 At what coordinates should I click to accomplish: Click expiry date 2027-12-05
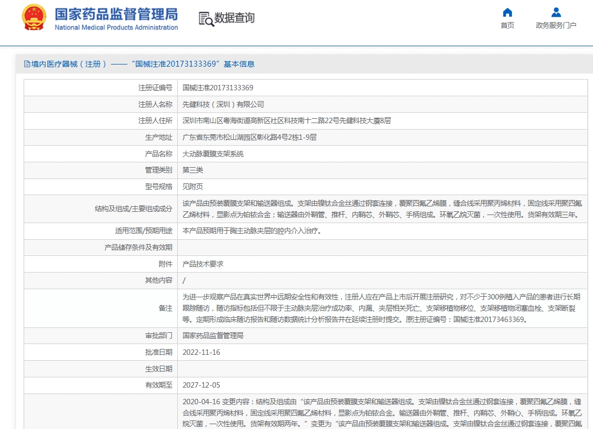(201, 385)
